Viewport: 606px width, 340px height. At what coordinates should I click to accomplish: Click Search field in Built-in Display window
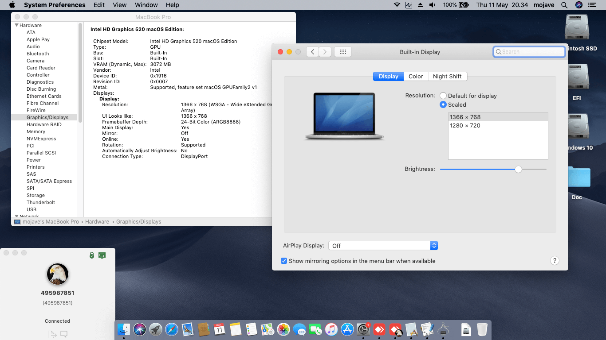click(x=529, y=52)
